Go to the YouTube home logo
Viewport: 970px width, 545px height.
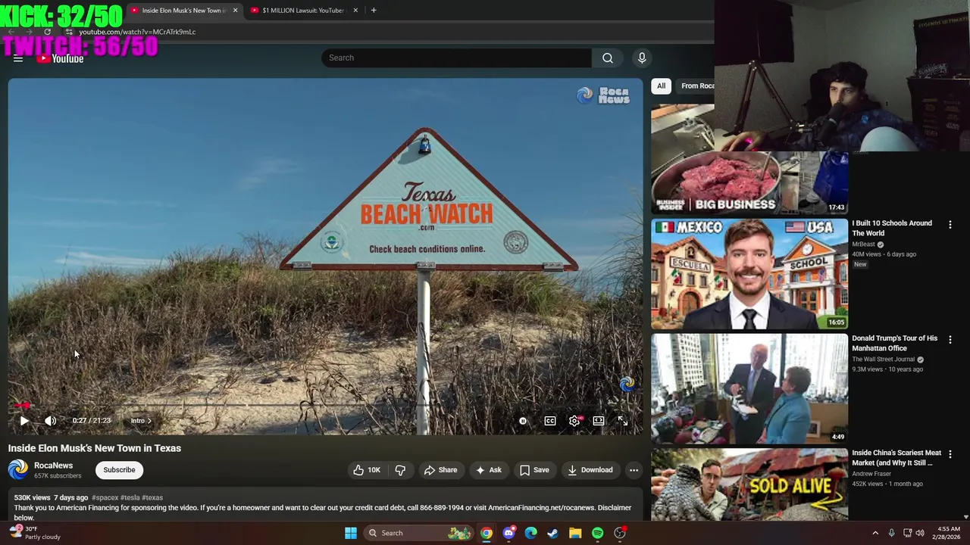coord(60,58)
